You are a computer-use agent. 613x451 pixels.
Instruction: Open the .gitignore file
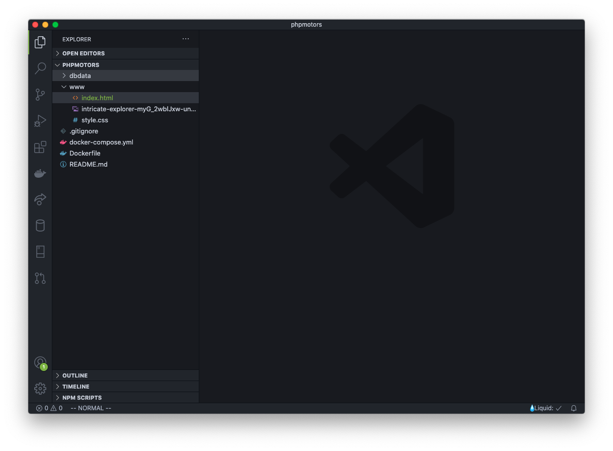click(x=125, y=131)
